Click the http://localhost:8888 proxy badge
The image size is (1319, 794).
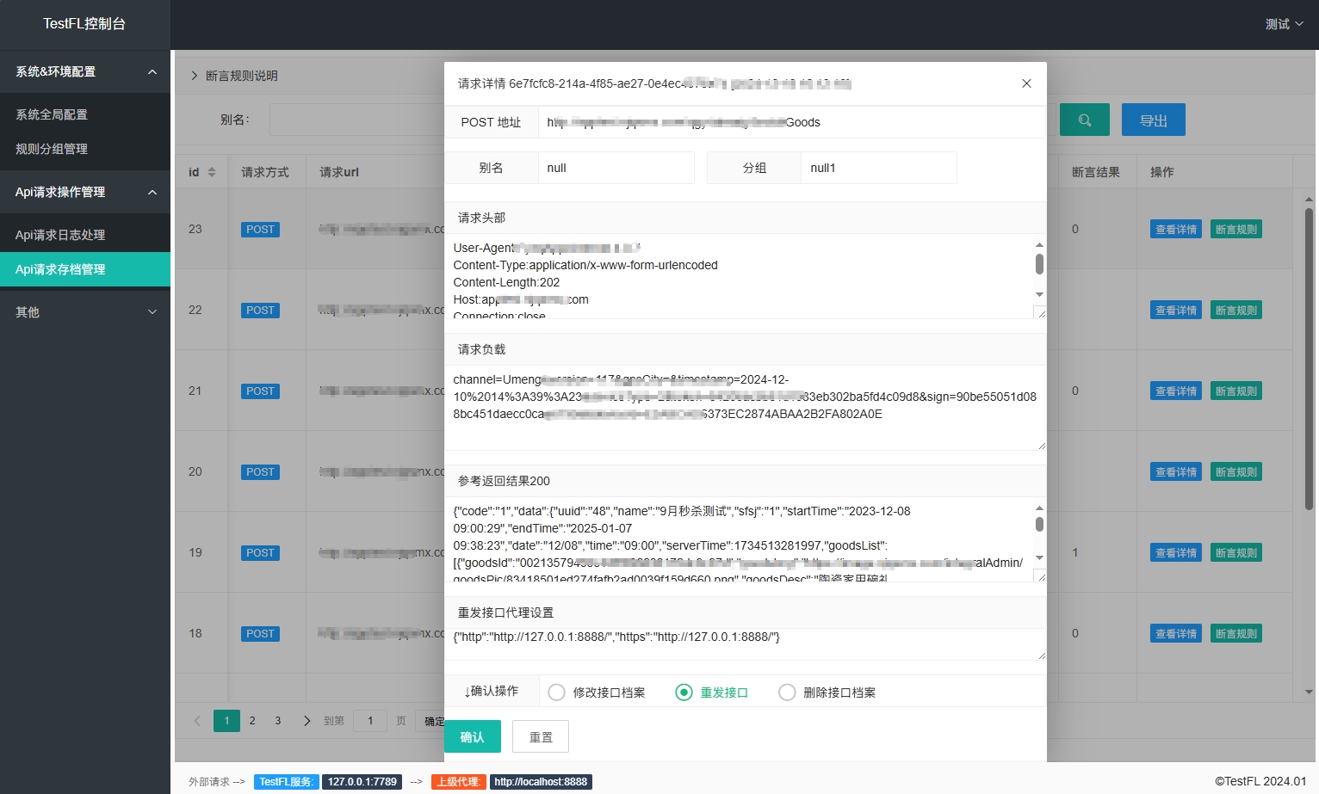coord(541,782)
